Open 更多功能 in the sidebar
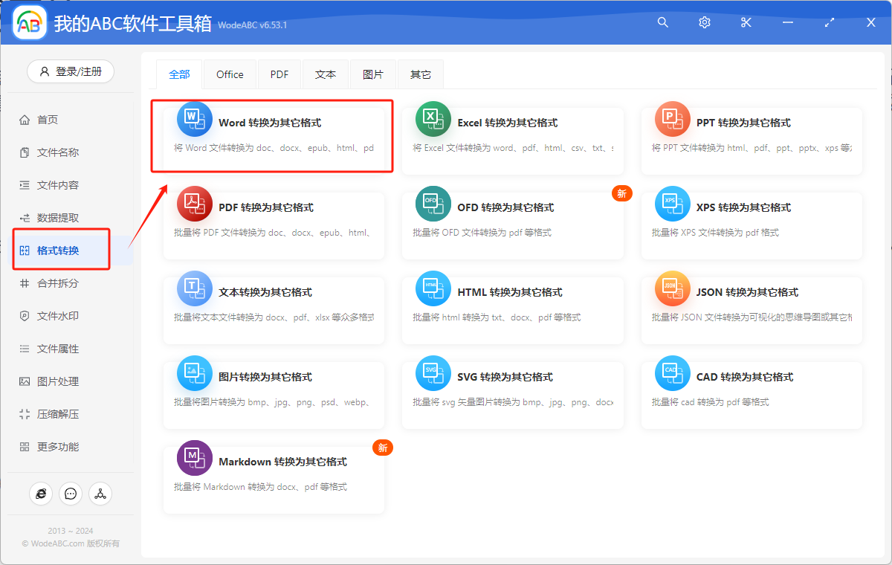The image size is (892, 565). tap(58, 446)
